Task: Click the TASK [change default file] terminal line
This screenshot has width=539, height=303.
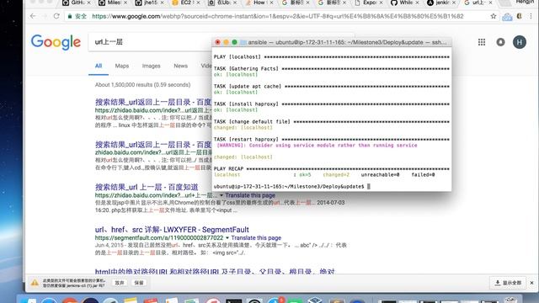Action: [331, 121]
